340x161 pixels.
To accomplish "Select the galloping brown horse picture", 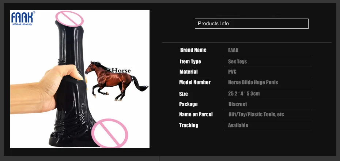I will (116, 81).
